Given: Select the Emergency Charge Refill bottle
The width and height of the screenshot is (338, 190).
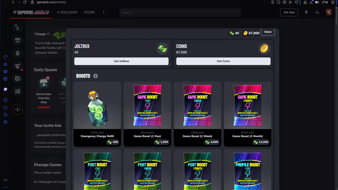Looking at the screenshot, I should coord(97,108).
